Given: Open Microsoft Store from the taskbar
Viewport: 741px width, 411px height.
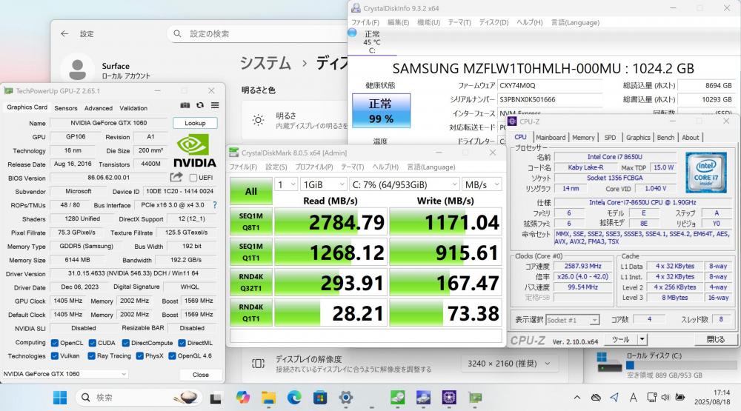Looking at the screenshot, I should 320,398.
